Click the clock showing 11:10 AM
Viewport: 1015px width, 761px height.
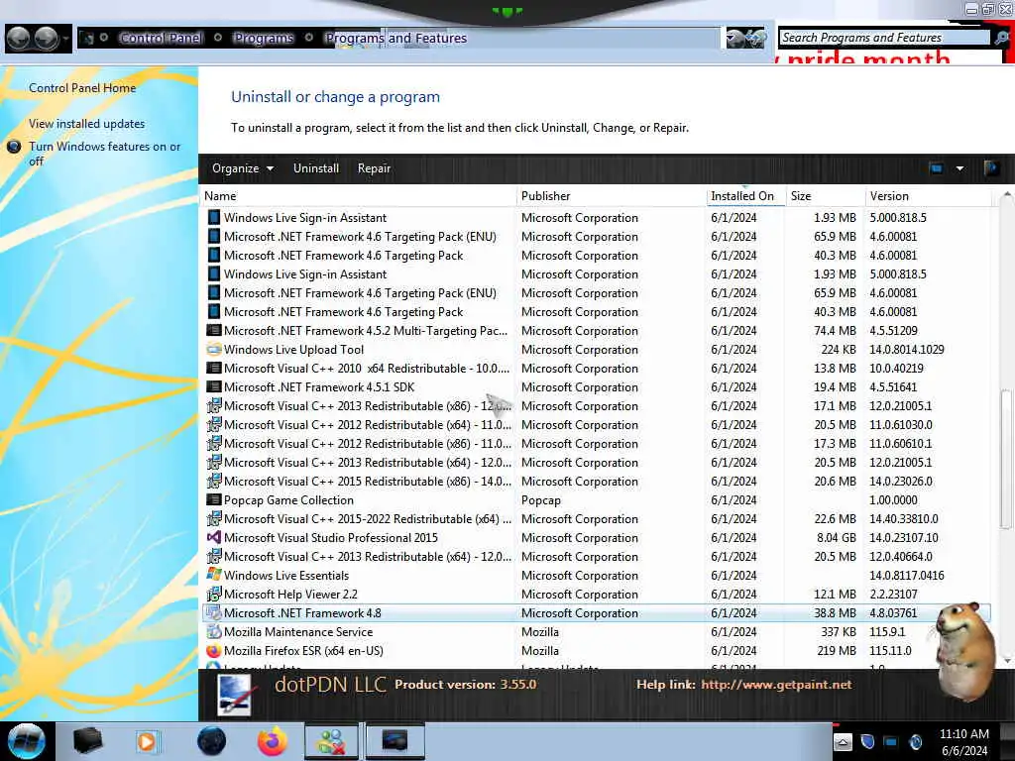click(963, 734)
